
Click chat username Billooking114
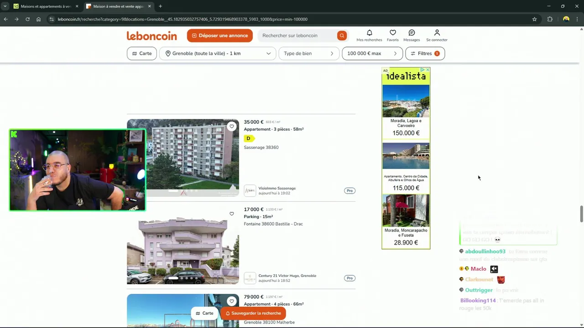pyautogui.click(x=478, y=300)
